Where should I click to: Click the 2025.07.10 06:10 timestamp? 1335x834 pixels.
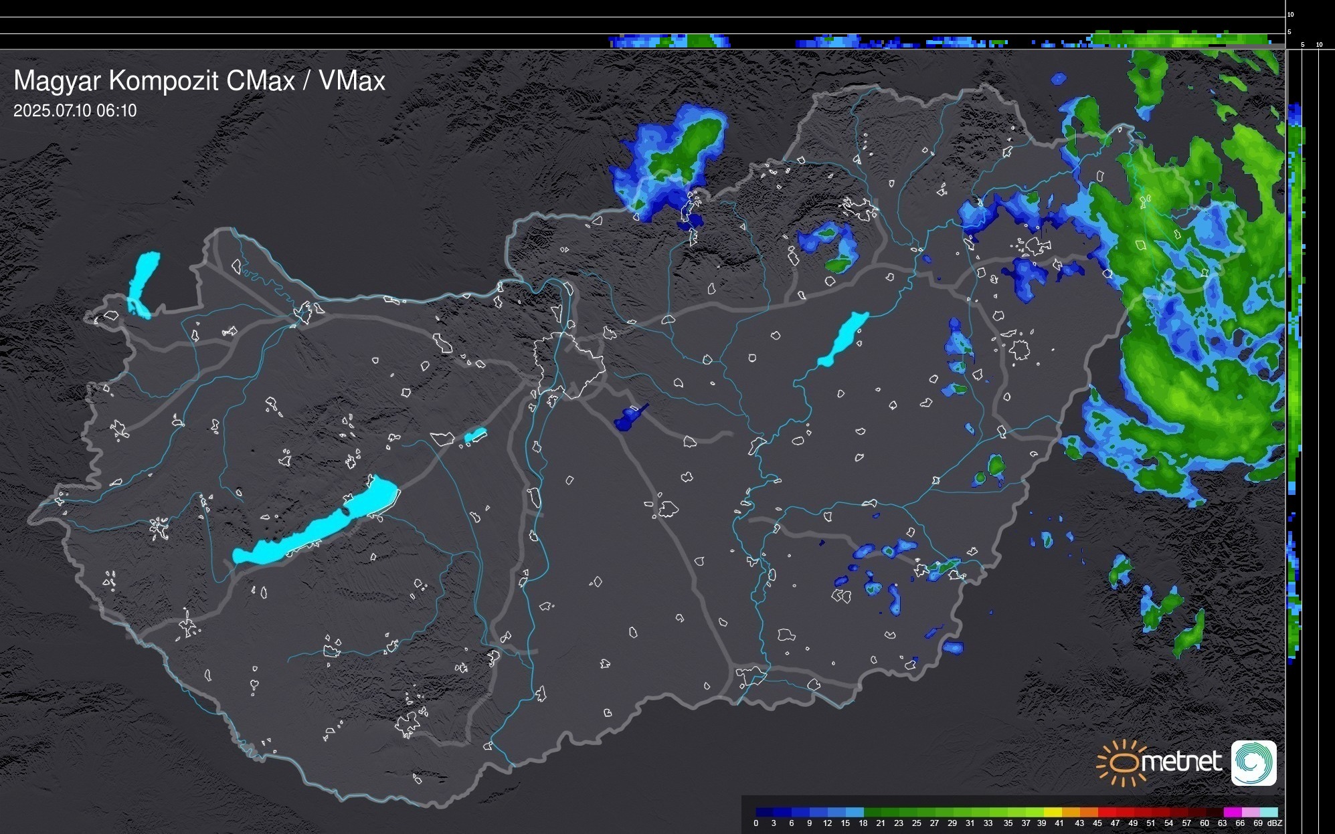pos(75,111)
